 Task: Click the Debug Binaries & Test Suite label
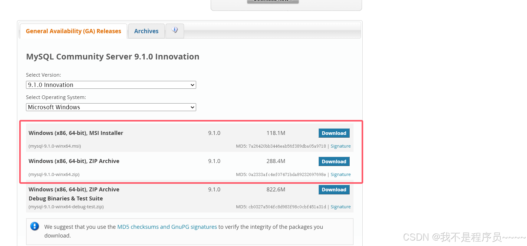(66, 199)
